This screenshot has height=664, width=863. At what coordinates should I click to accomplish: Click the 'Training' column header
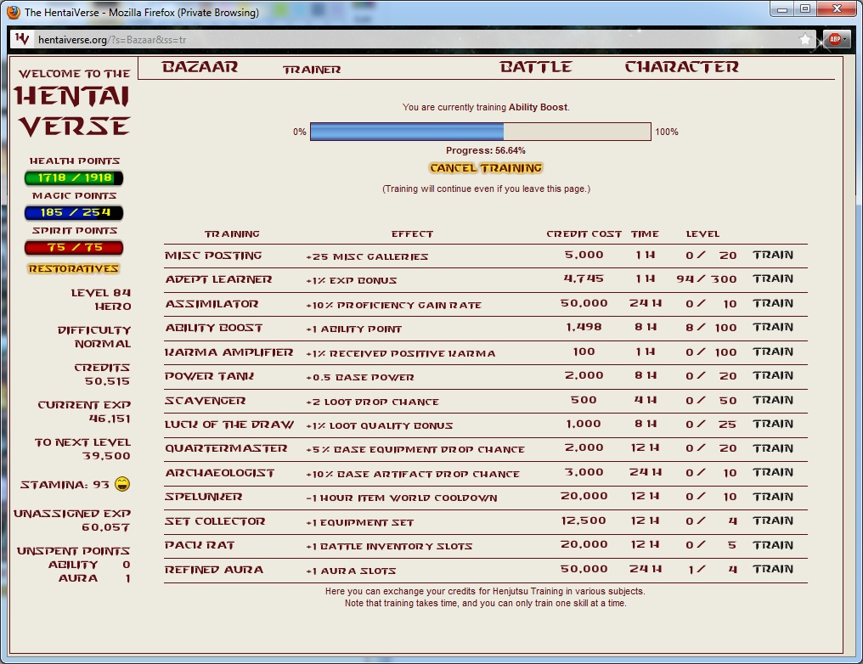(232, 234)
